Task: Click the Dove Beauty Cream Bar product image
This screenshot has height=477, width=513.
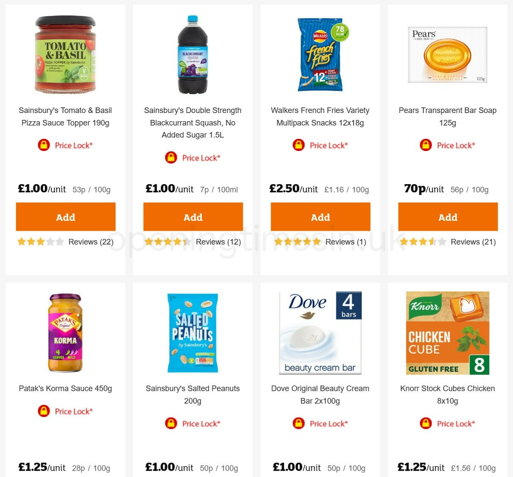Action: pyautogui.click(x=320, y=332)
